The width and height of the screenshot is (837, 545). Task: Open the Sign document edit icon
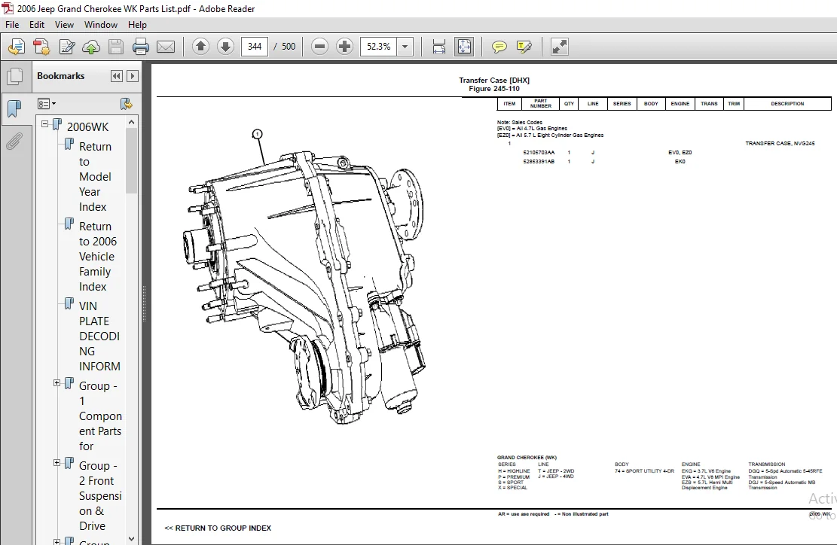click(67, 47)
